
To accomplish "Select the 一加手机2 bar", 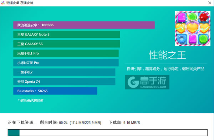I will click(64, 72).
